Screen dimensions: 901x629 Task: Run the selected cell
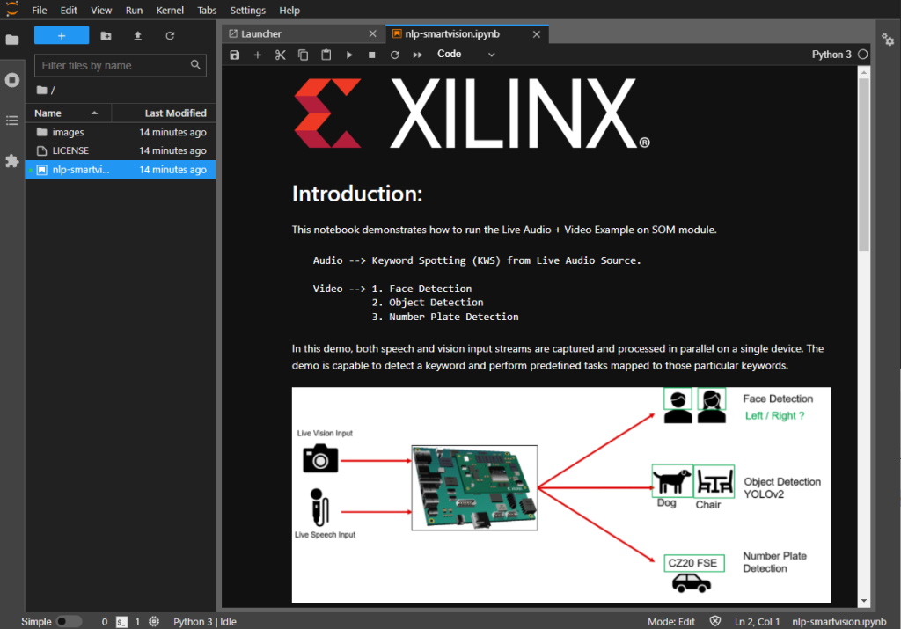coord(348,55)
